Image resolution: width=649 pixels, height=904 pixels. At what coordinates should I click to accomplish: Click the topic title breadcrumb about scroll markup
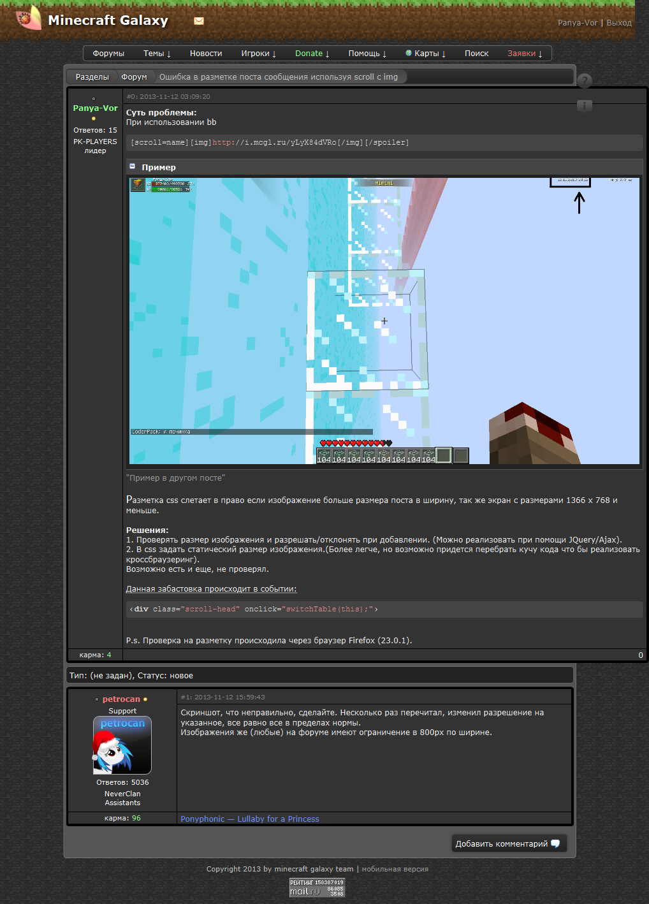point(279,77)
